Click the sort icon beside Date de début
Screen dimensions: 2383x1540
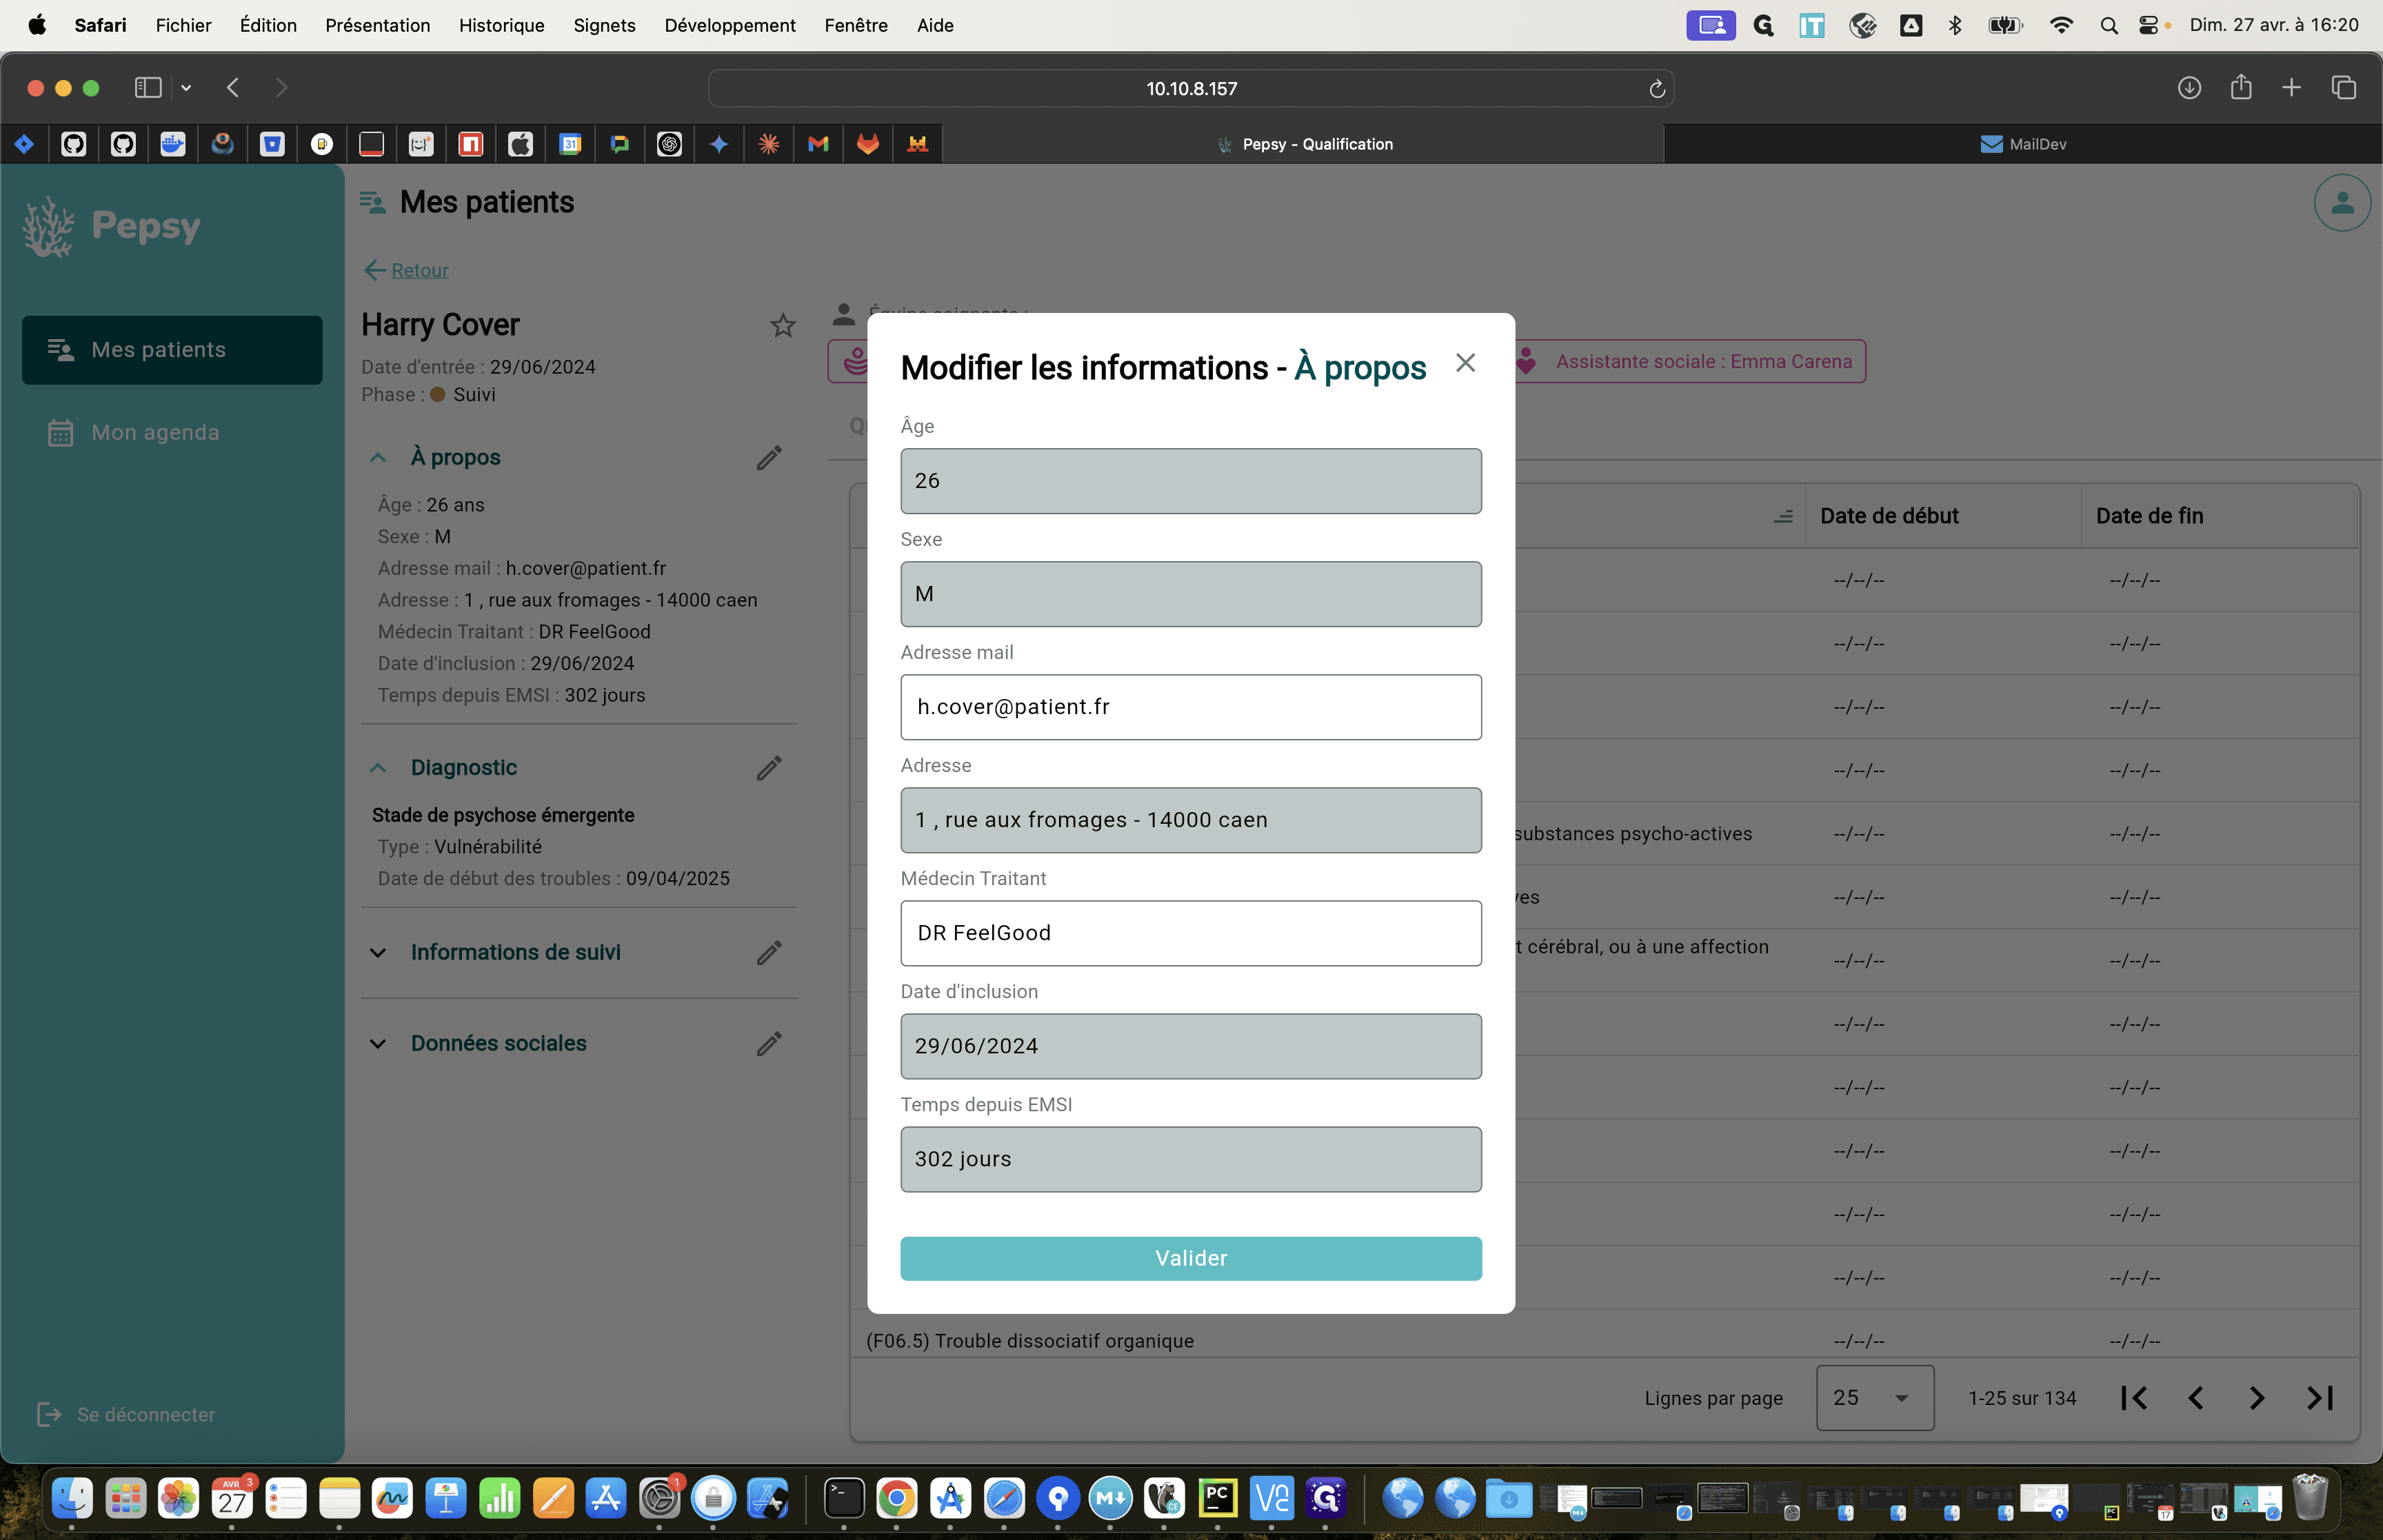1782,517
